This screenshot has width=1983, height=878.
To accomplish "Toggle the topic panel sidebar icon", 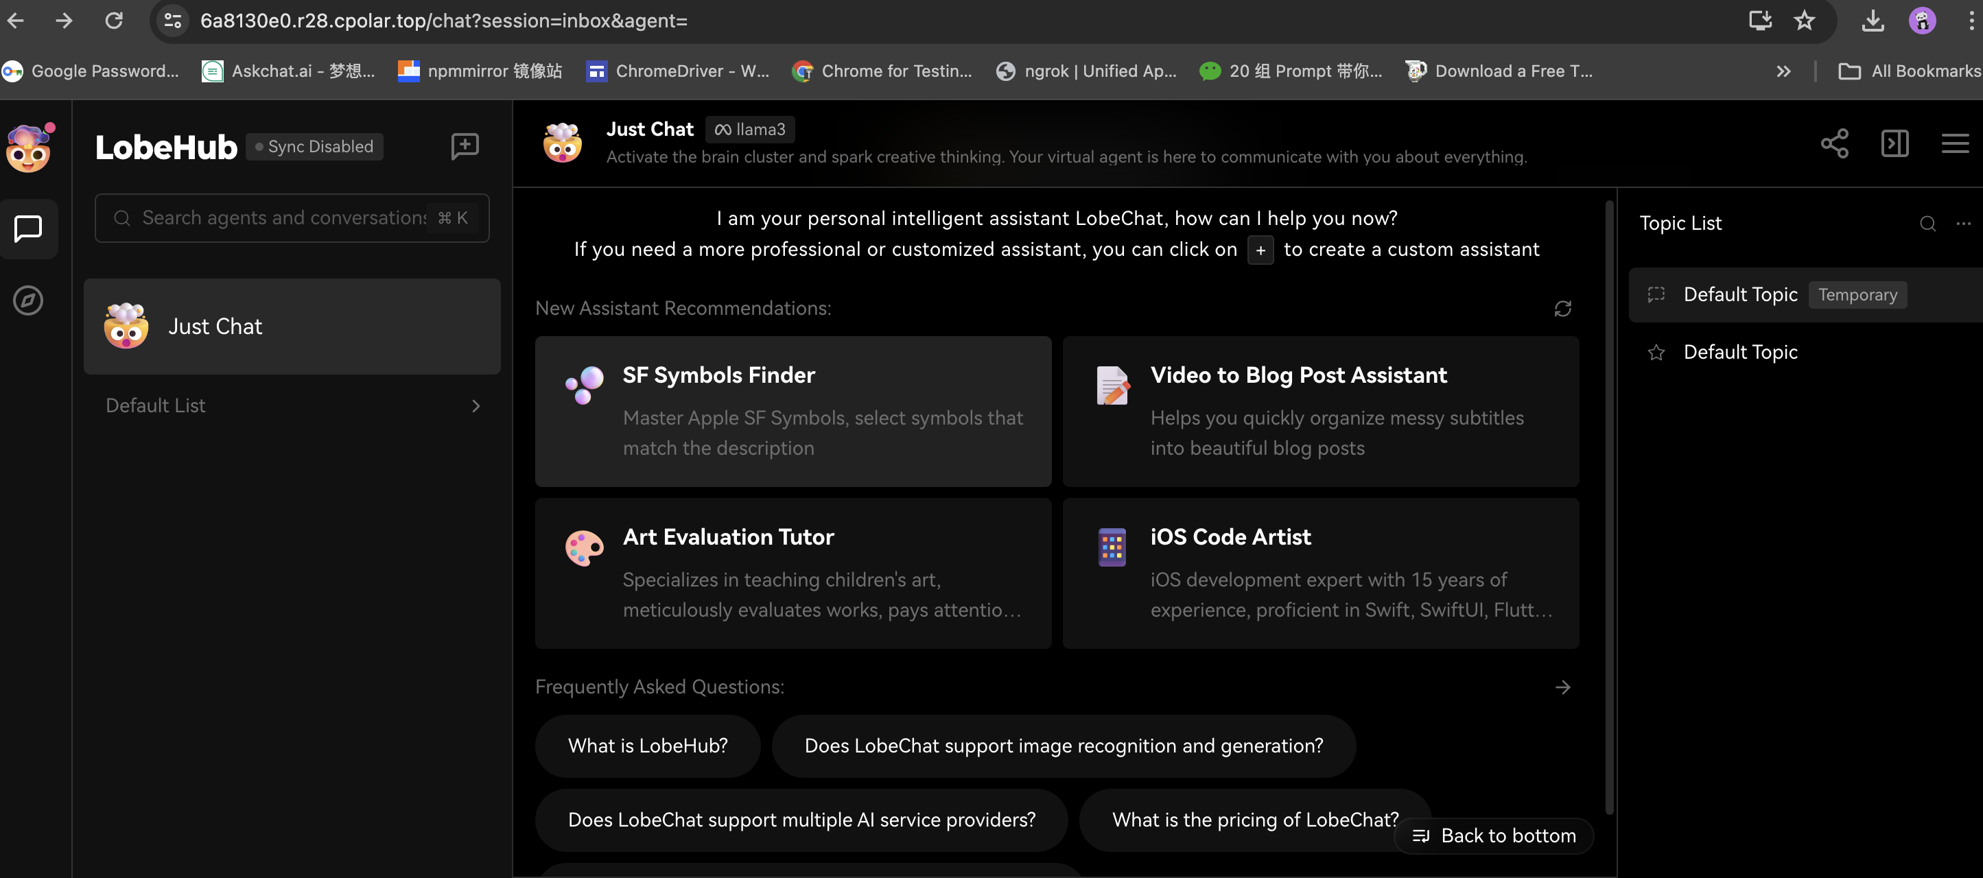I will click(1894, 143).
